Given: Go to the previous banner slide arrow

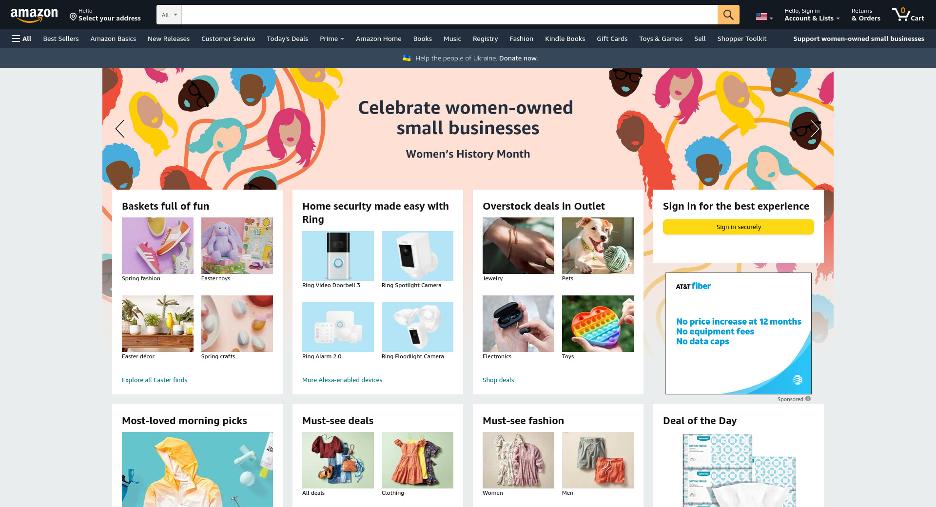Looking at the screenshot, I should 120,129.
